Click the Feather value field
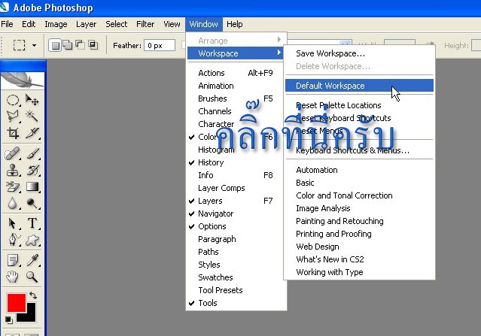 [160, 45]
